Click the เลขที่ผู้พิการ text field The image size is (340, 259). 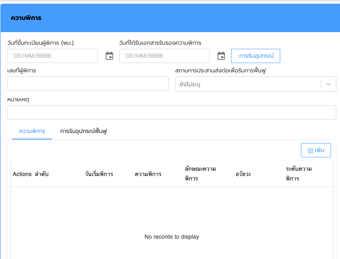point(88,83)
